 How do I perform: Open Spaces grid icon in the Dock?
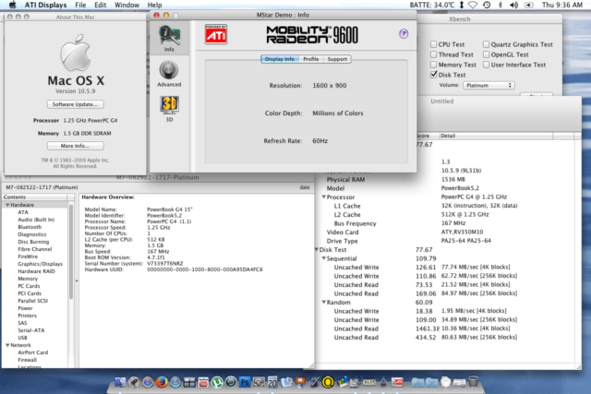tap(189, 382)
